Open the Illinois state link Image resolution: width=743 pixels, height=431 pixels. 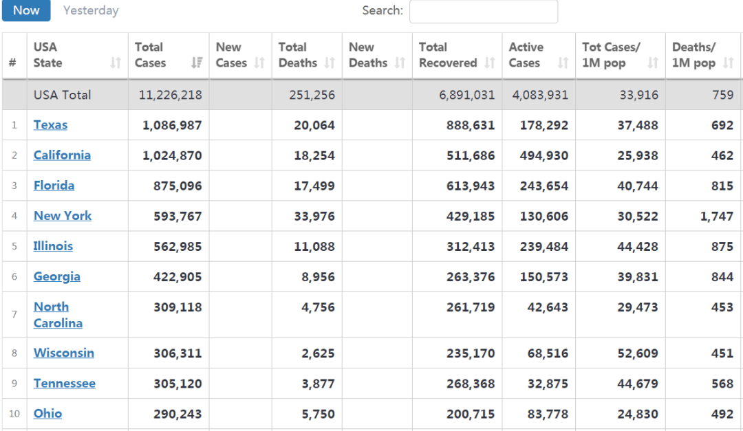pos(53,246)
